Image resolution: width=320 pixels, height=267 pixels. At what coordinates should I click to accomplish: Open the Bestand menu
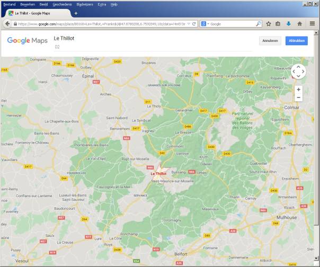pos(10,4)
